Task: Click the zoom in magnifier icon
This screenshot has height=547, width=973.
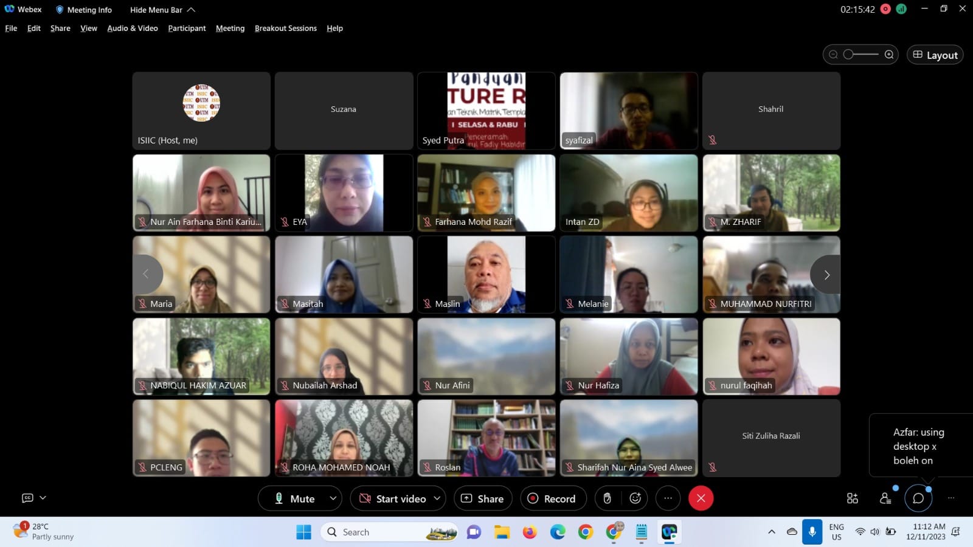Action: coord(889,55)
